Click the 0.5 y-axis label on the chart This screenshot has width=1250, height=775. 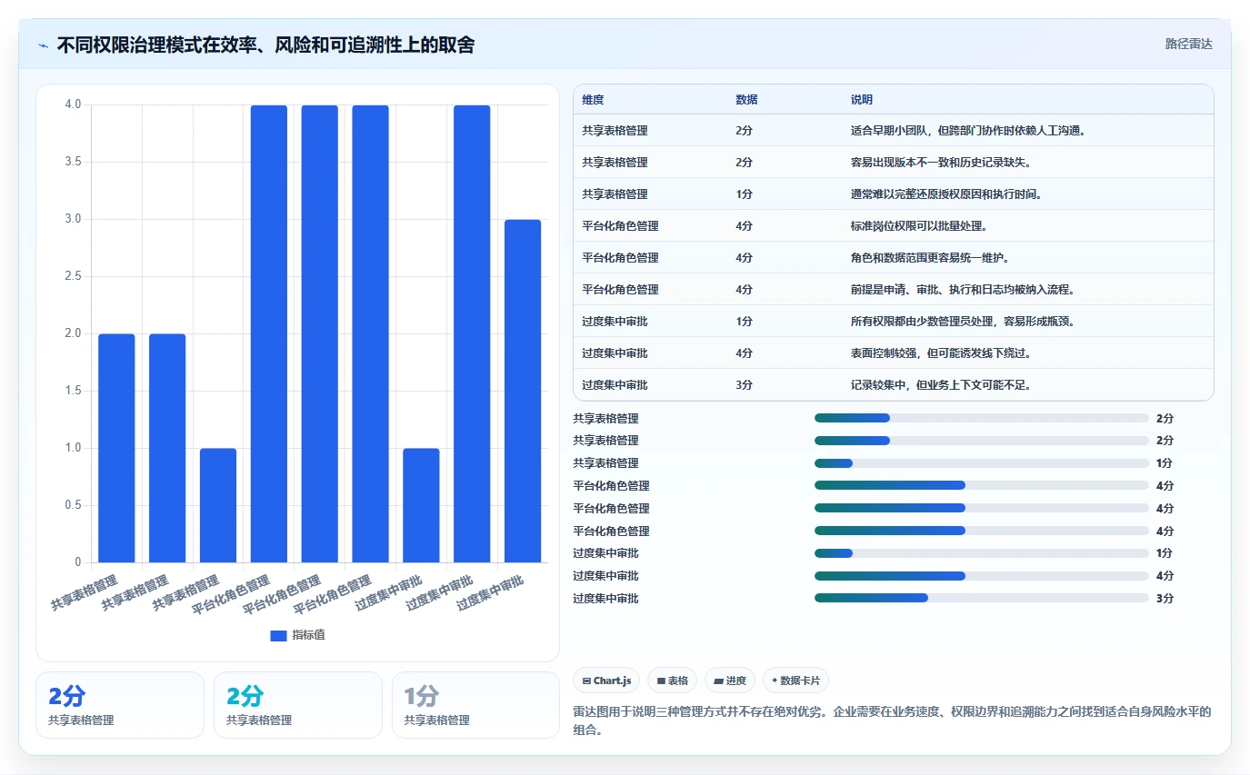[x=73, y=505]
